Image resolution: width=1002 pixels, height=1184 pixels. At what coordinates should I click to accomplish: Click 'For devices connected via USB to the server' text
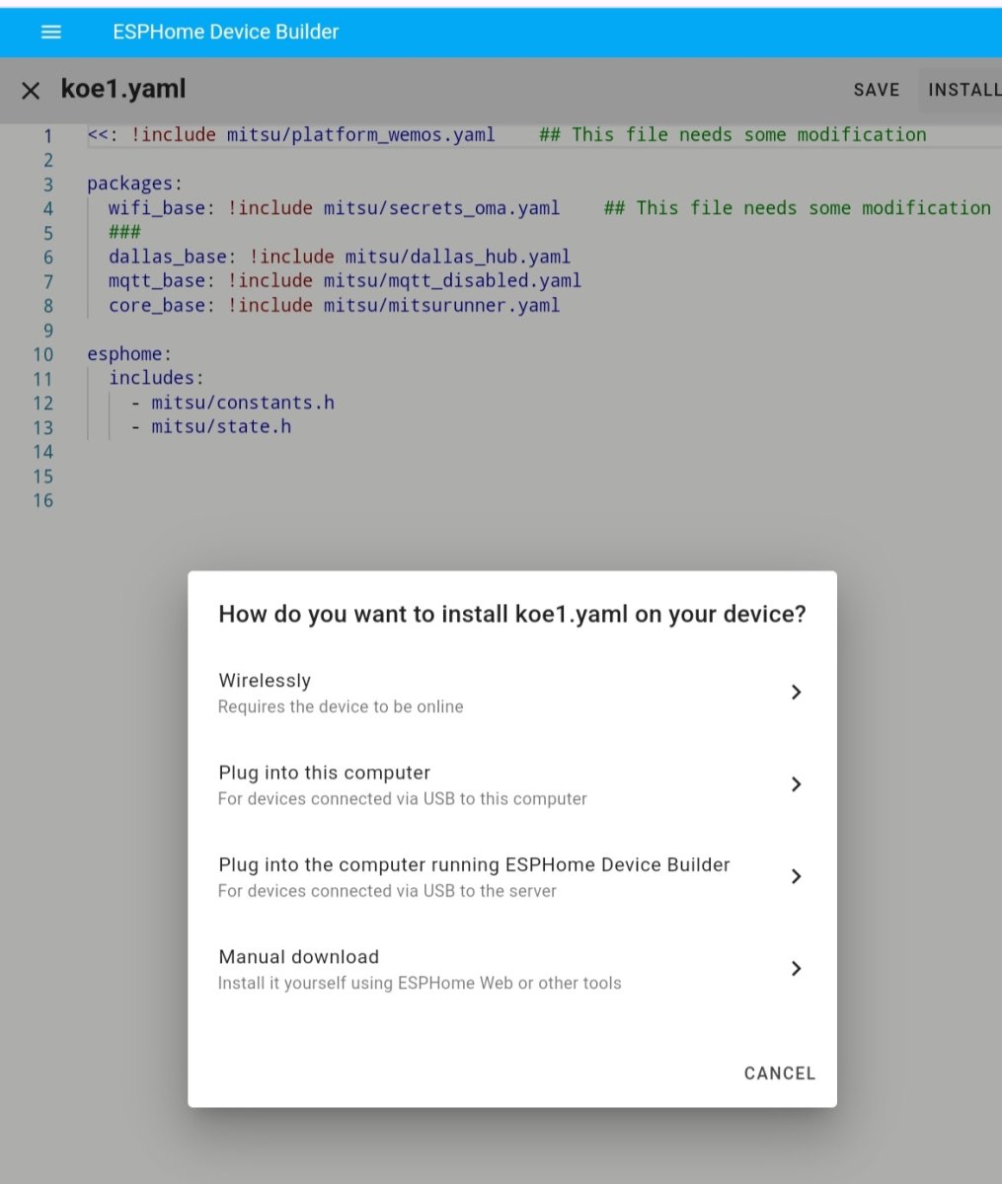point(387,891)
